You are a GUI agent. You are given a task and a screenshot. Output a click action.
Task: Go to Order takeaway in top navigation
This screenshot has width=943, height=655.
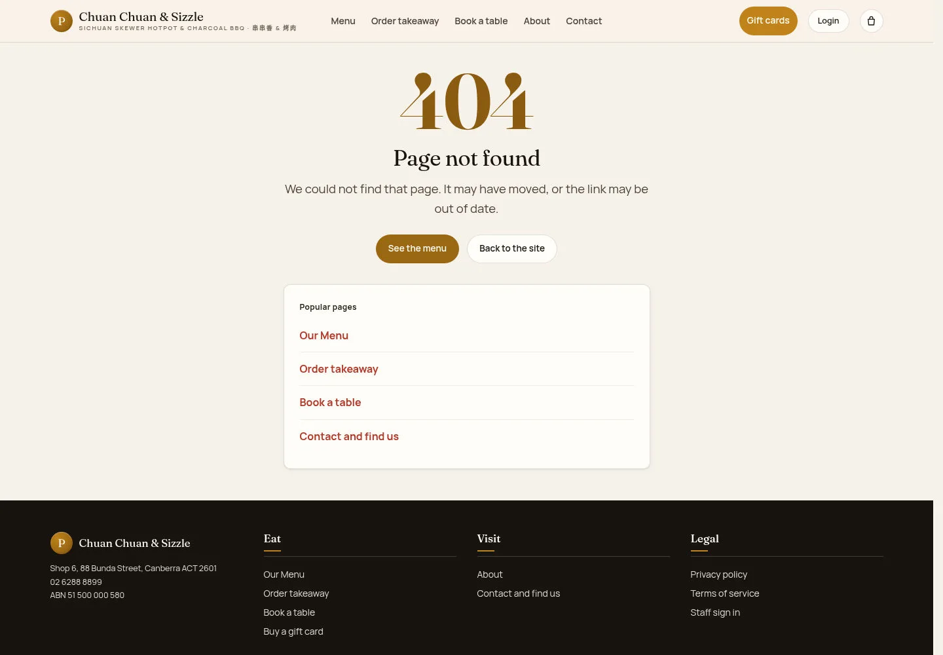click(x=405, y=21)
